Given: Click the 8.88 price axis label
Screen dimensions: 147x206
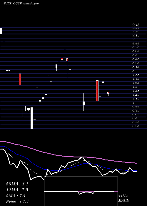Looking at the screenshot, I should tap(136, 43).
